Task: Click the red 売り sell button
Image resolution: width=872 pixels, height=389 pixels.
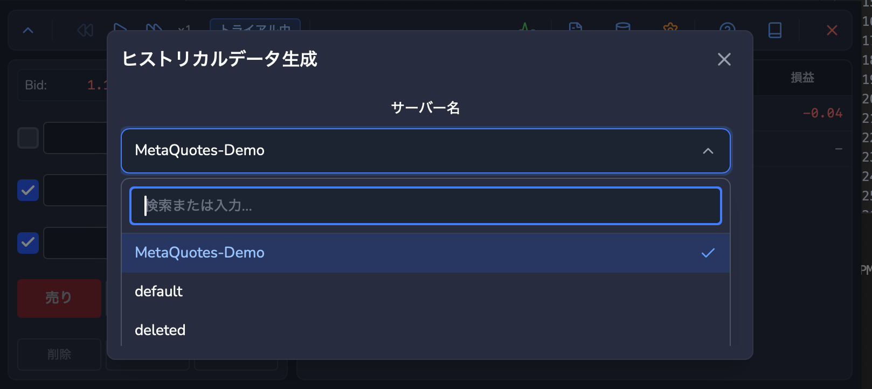Action: click(59, 298)
